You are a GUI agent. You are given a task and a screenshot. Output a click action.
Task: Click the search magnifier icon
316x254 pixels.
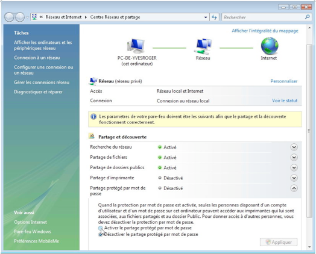click(307, 17)
